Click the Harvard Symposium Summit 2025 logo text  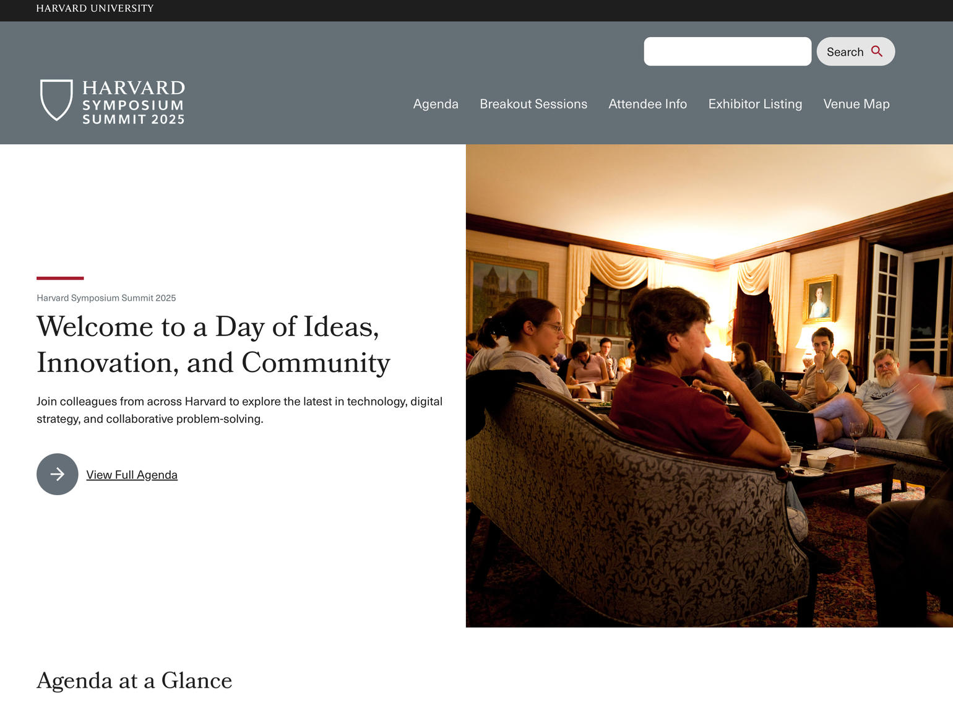point(134,103)
